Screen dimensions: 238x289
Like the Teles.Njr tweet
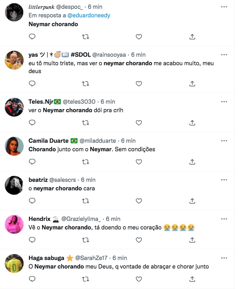[x=139, y=123]
